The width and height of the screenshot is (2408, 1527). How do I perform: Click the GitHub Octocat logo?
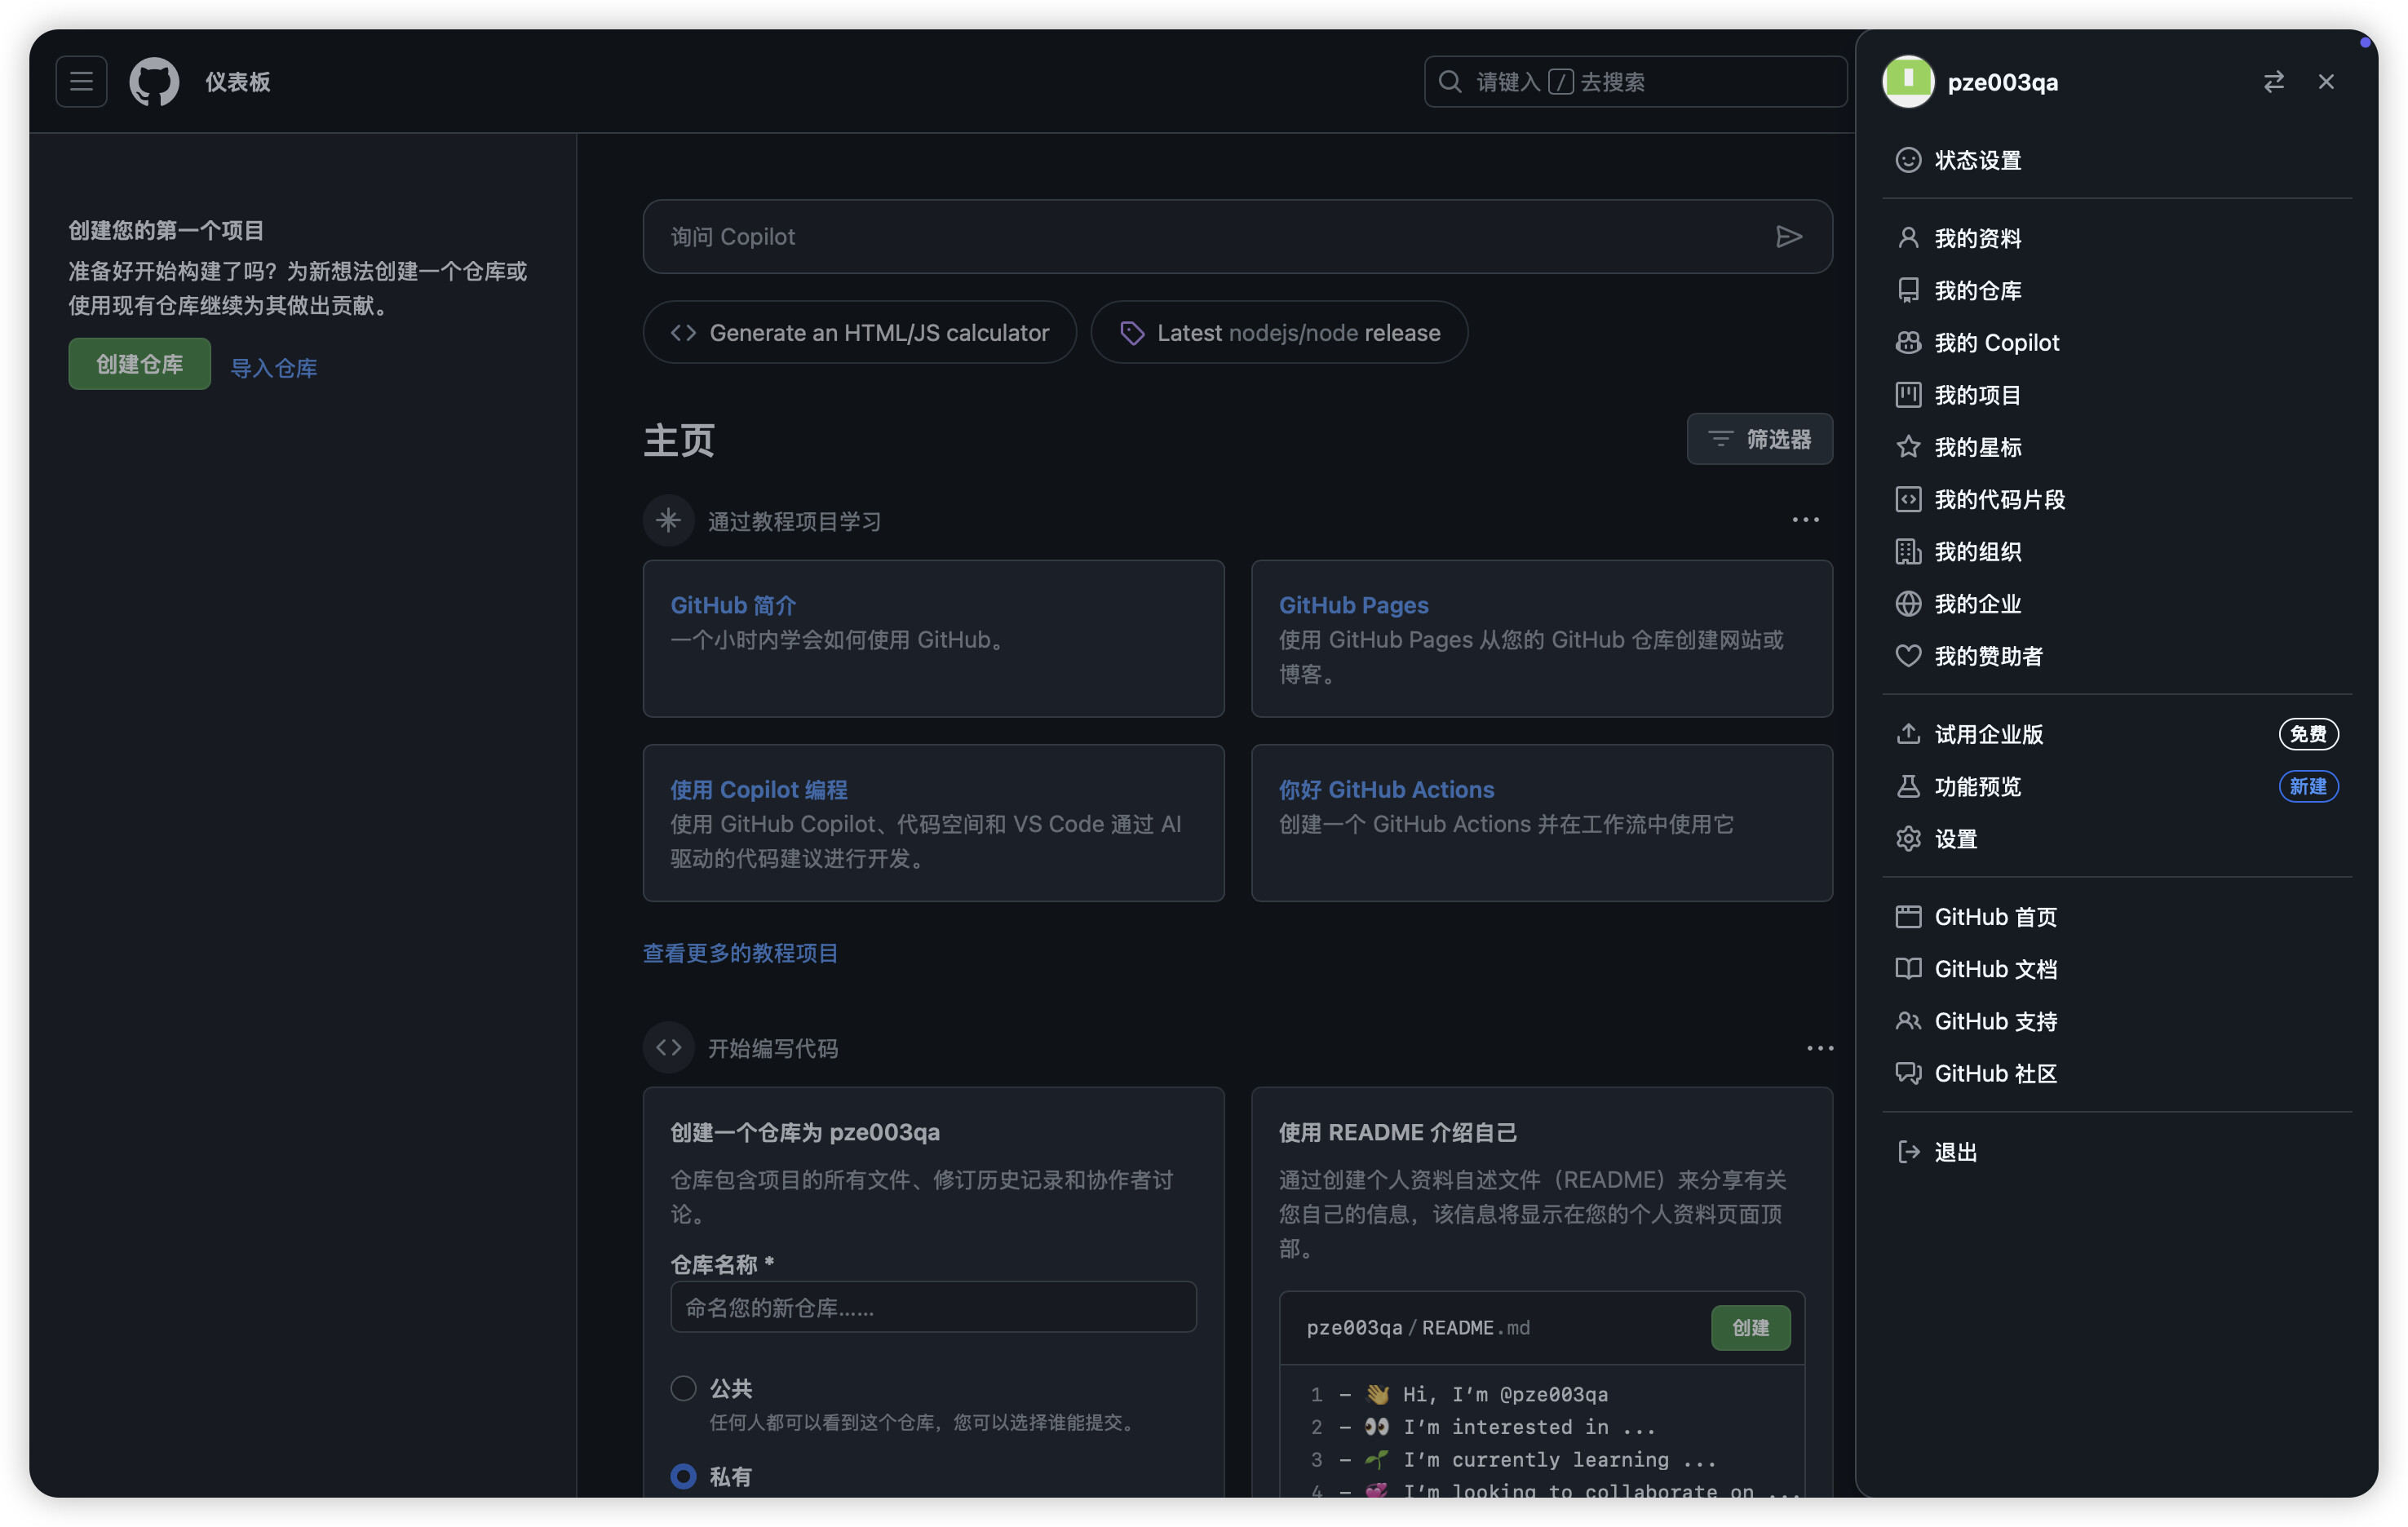[x=154, y=82]
